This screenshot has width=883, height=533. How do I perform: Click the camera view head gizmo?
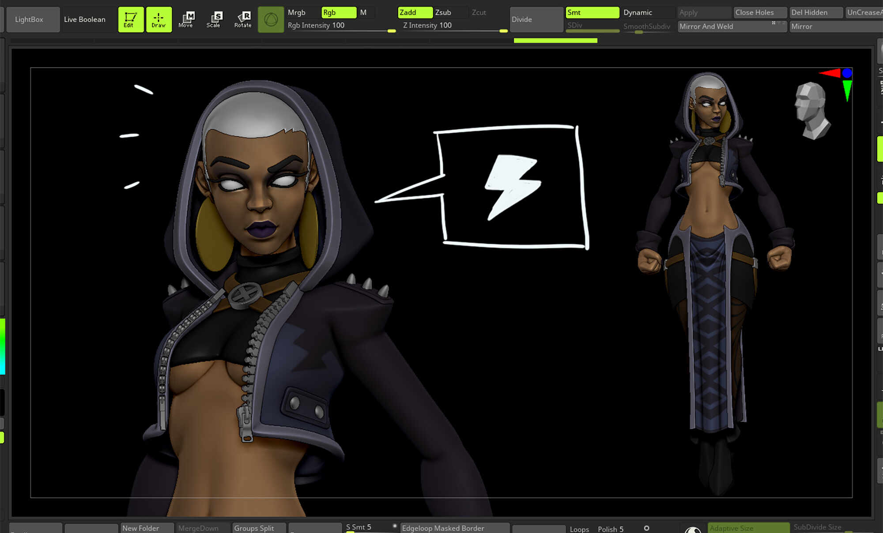coord(811,110)
